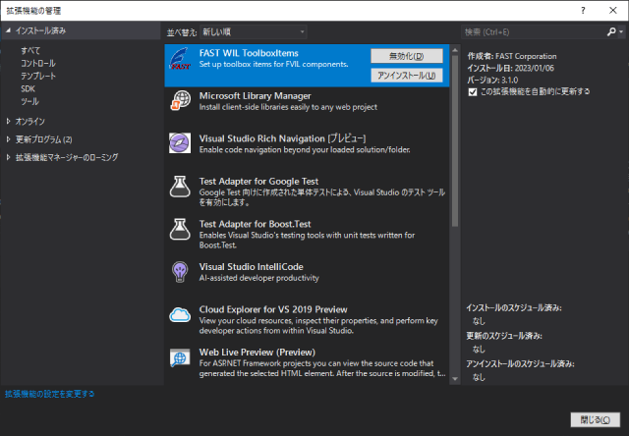Open the sort order dropdown
This screenshot has width=629, height=436.
[254, 32]
